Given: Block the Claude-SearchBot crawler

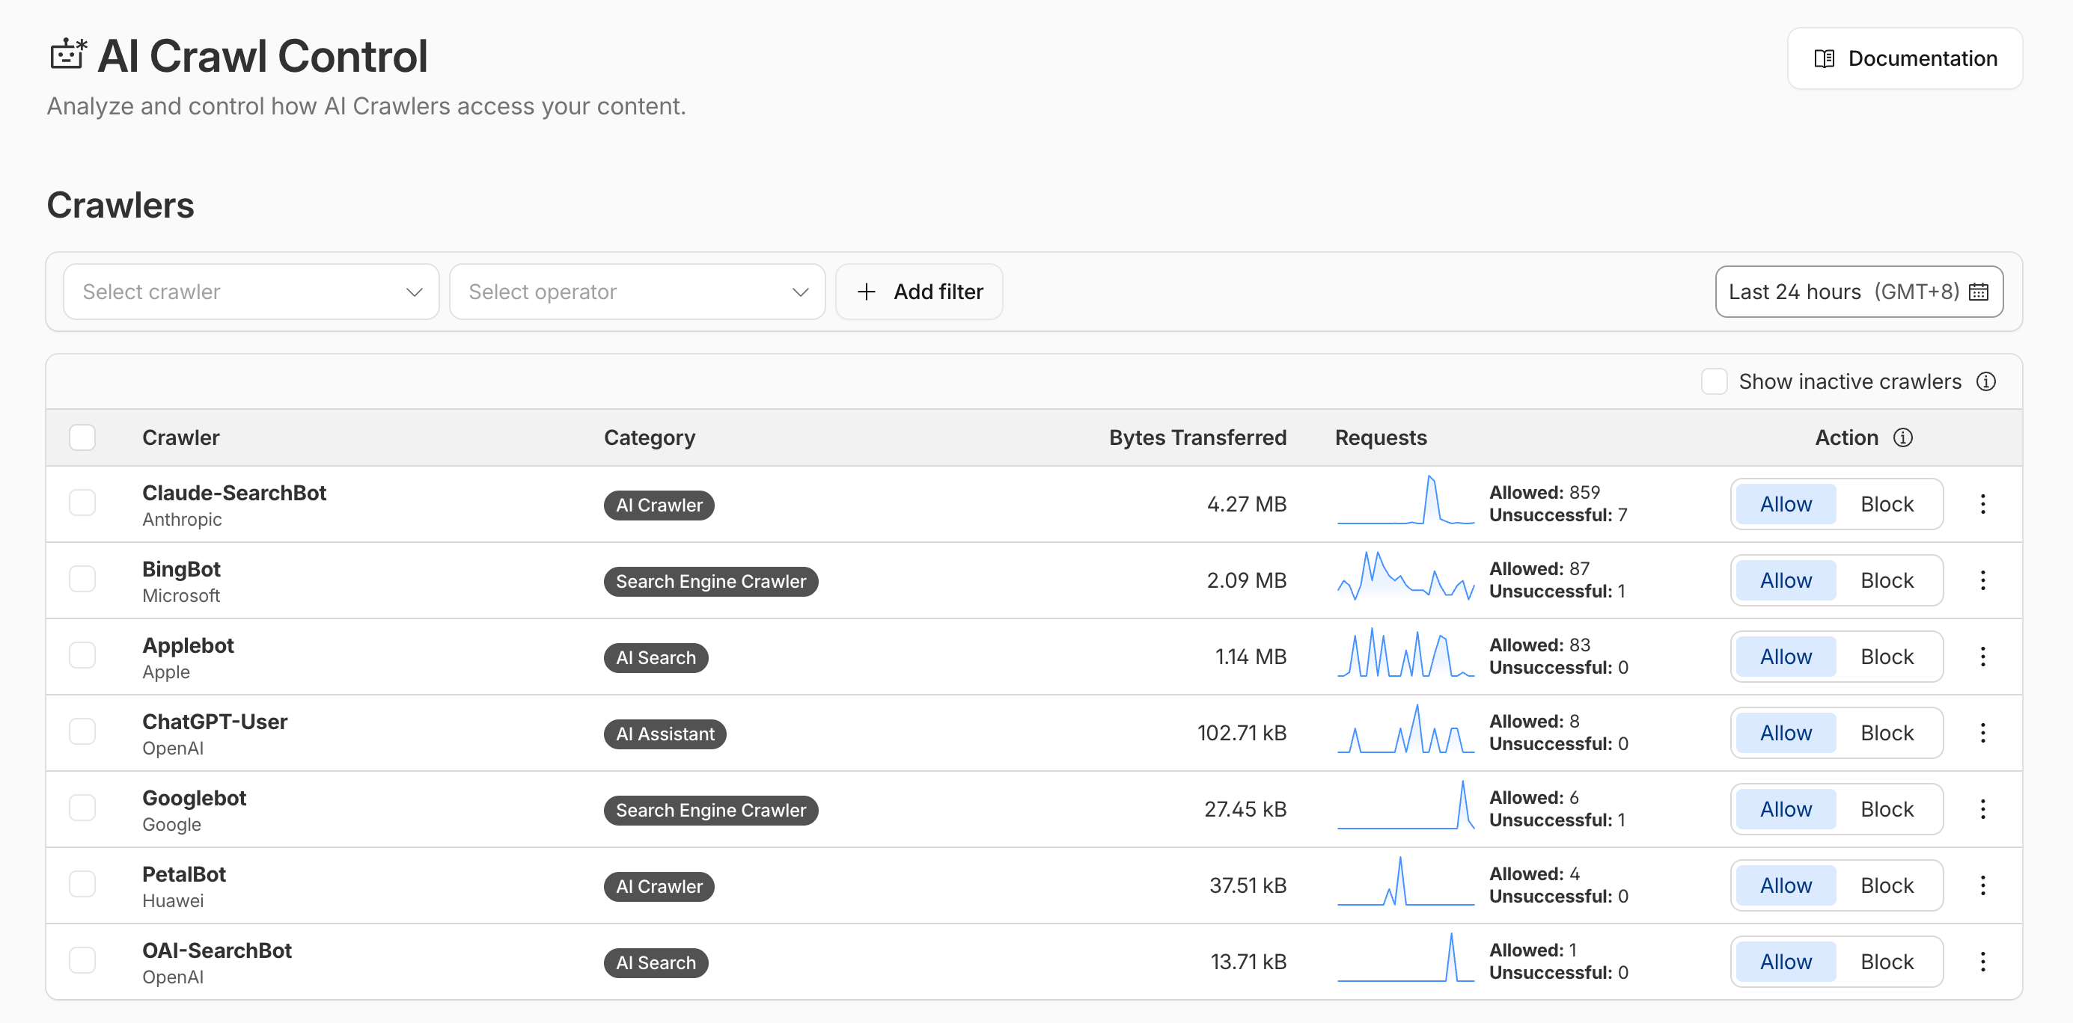Looking at the screenshot, I should point(1887,504).
